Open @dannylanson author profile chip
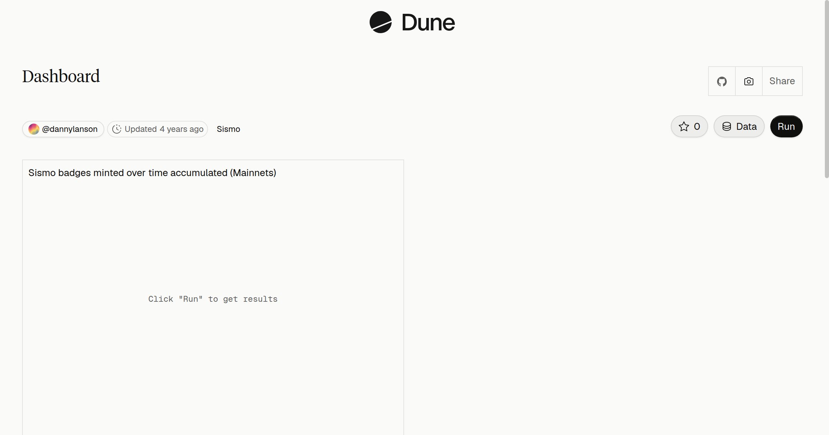829x435 pixels. tap(63, 129)
